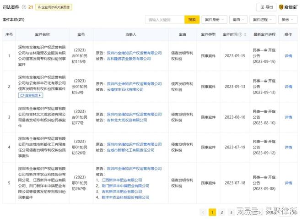This screenshot has width=302, height=219.
Task: Open defendant link 吉林隆源农业服务有限公司
Action: (129, 59)
